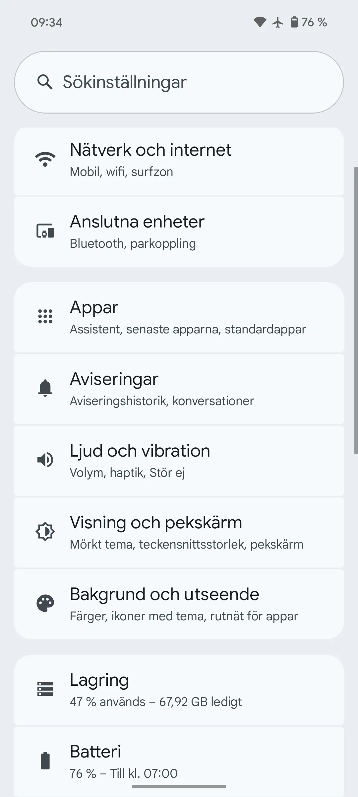
Task: Tap the brightness icon for Visning och pekskärm
Action: tap(45, 531)
